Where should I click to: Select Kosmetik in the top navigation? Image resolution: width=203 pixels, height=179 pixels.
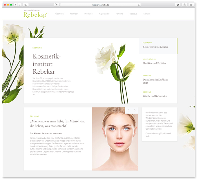[74, 14]
